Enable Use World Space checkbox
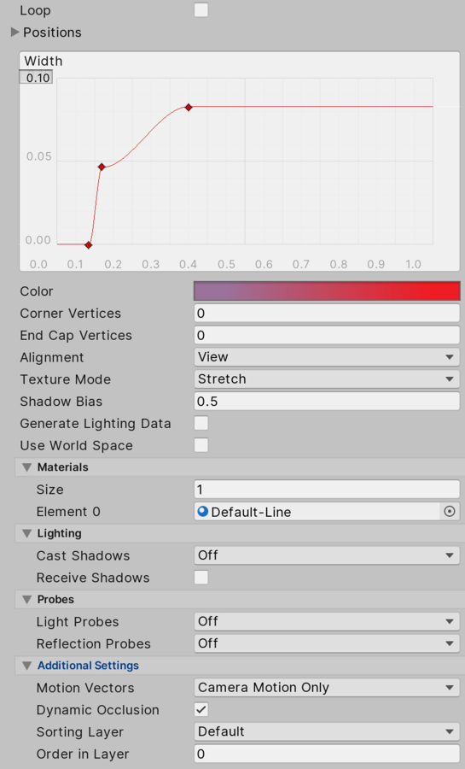 pos(201,445)
